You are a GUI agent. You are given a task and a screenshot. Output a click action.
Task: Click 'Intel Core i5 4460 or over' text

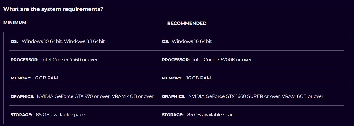coord(70,60)
